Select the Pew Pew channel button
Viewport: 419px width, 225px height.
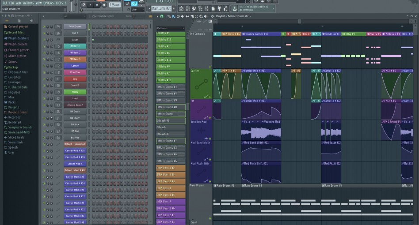[x=75, y=72]
